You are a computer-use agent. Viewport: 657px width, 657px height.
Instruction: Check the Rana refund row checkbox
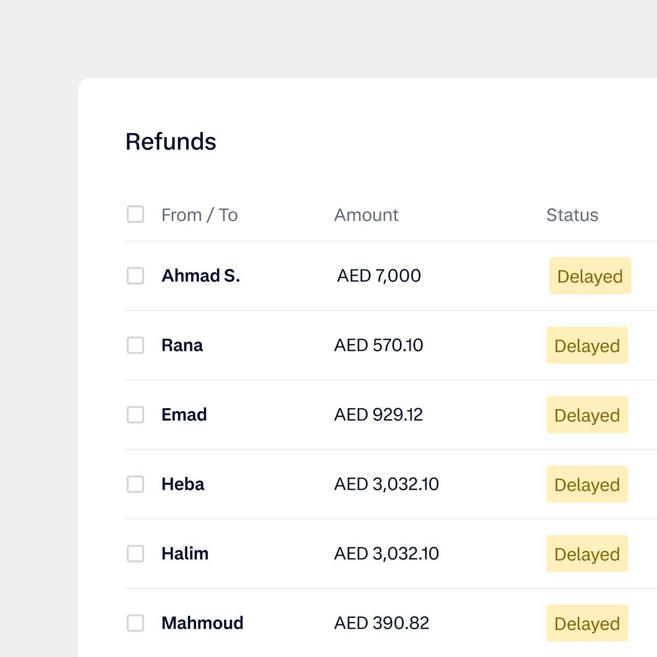[135, 345]
